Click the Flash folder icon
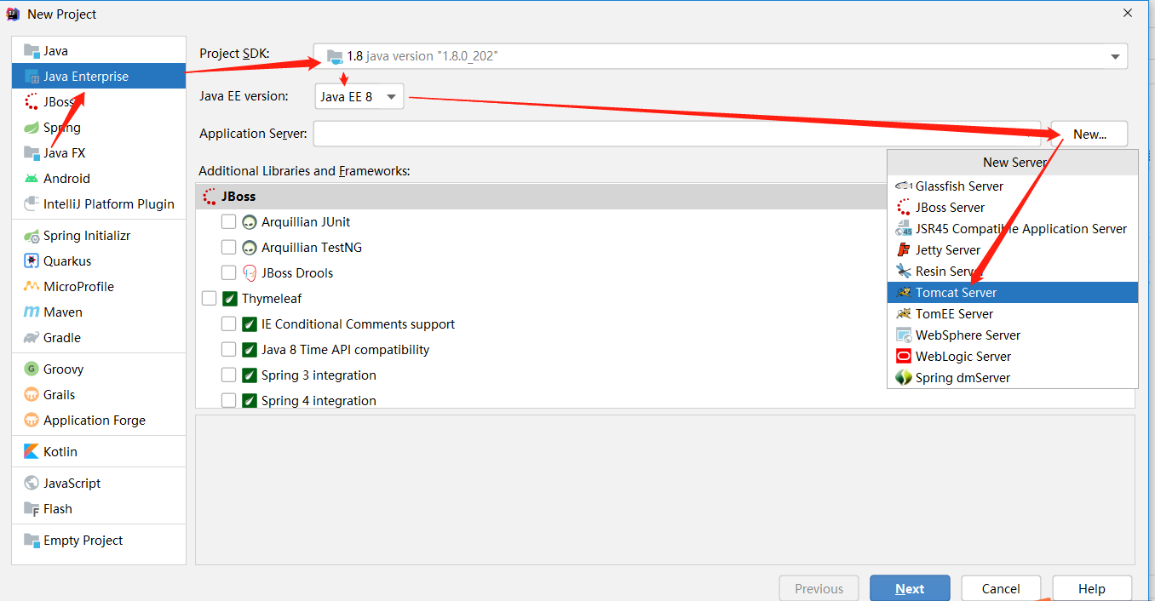Image resolution: width=1155 pixels, height=601 pixels. click(32, 509)
